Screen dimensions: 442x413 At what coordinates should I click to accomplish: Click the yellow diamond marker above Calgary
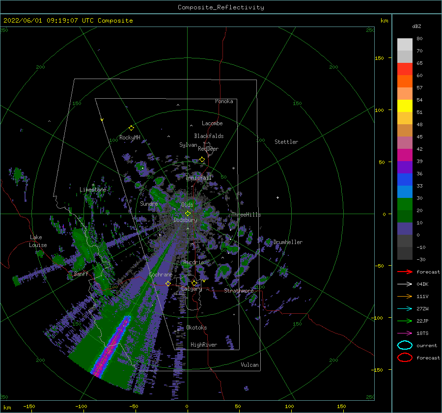point(194,283)
